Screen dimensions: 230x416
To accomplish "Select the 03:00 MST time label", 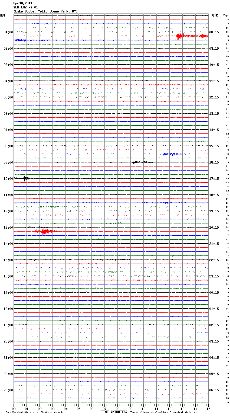I will (x=8, y=65).
